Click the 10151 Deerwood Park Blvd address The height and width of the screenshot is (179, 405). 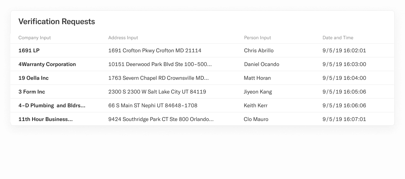tap(160, 64)
